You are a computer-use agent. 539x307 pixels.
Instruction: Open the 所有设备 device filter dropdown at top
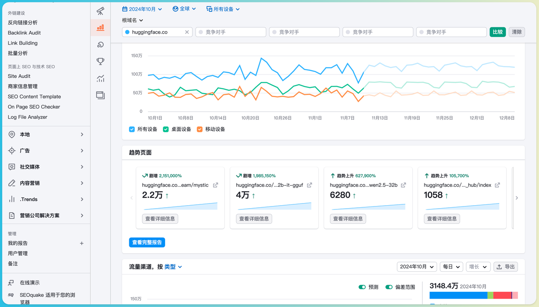click(x=223, y=9)
